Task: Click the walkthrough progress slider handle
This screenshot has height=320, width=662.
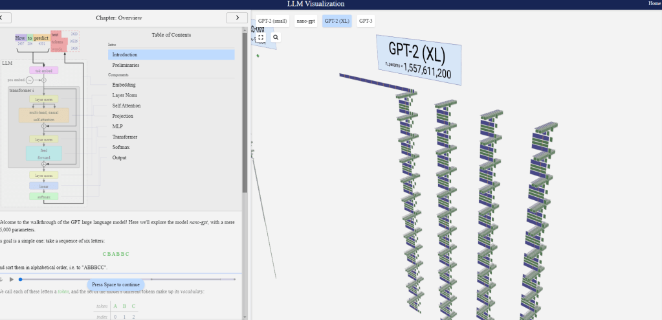Action: (21, 279)
